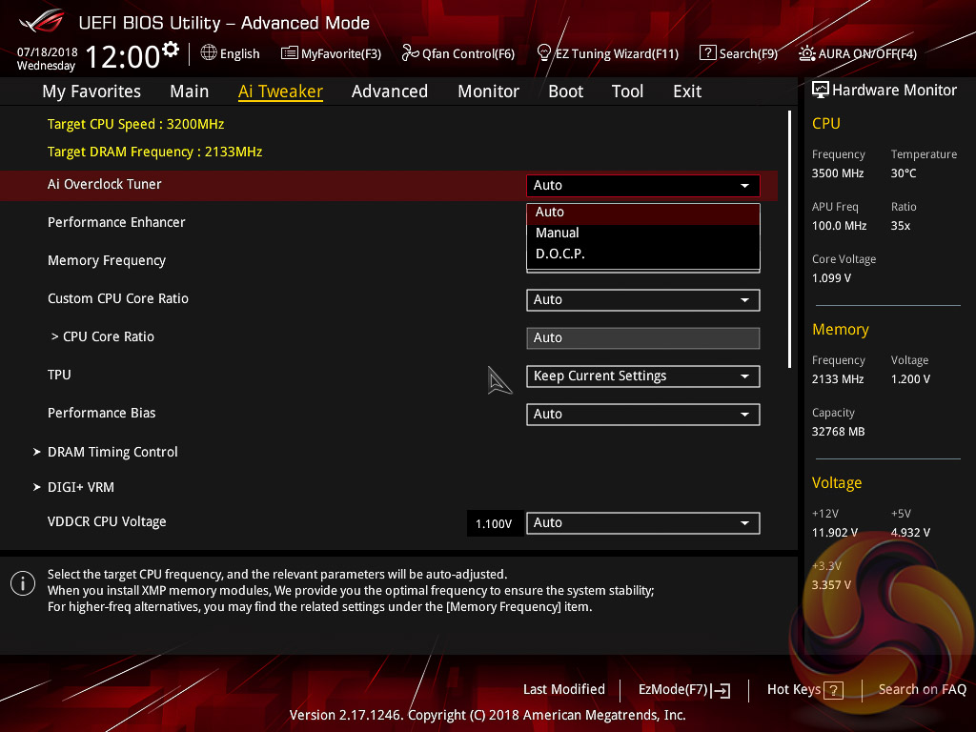Open the TPU Keep Current Settings dropdown
Image resolution: width=976 pixels, height=732 pixels.
point(643,376)
